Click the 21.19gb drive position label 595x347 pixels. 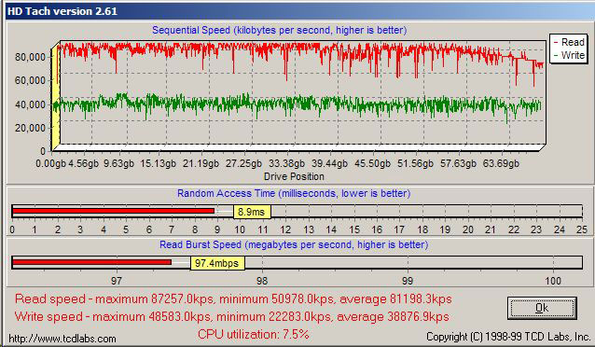[201, 163]
